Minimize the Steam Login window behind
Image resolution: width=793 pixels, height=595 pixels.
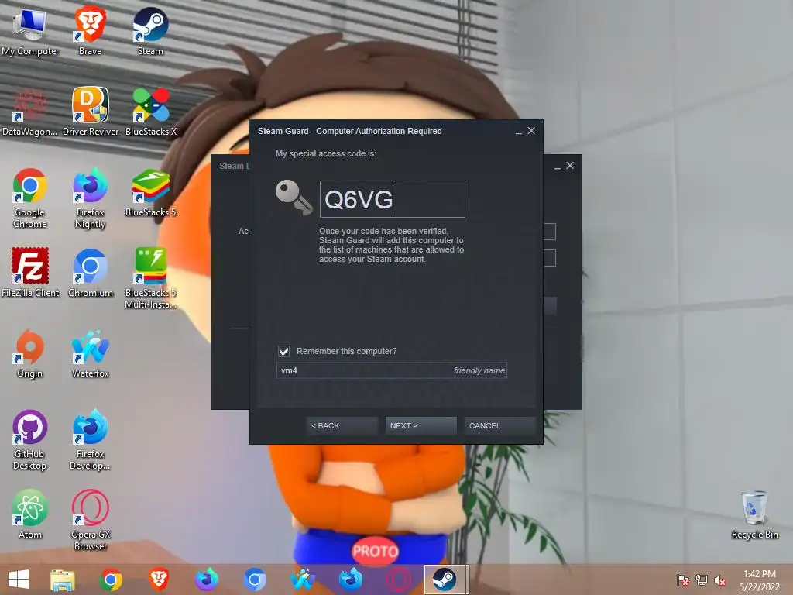click(x=558, y=167)
